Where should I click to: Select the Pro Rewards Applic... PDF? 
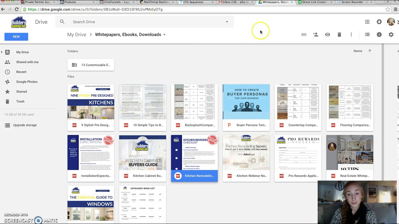click(x=298, y=158)
